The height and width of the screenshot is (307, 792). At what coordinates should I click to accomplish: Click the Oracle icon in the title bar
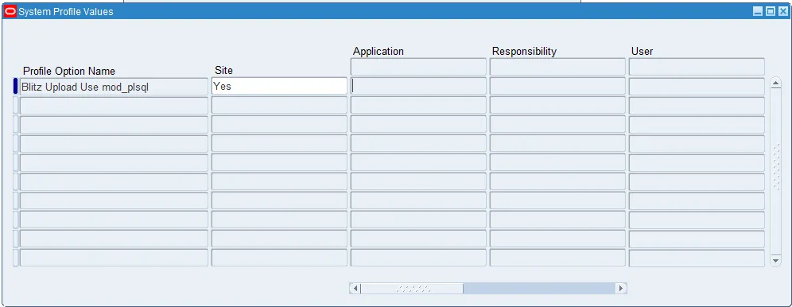(x=10, y=11)
